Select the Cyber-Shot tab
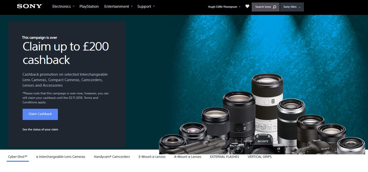This screenshot has width=368, height=172. click(17, 157)
